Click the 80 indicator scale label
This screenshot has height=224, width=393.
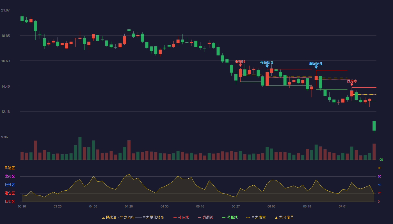tap(380, 168)
